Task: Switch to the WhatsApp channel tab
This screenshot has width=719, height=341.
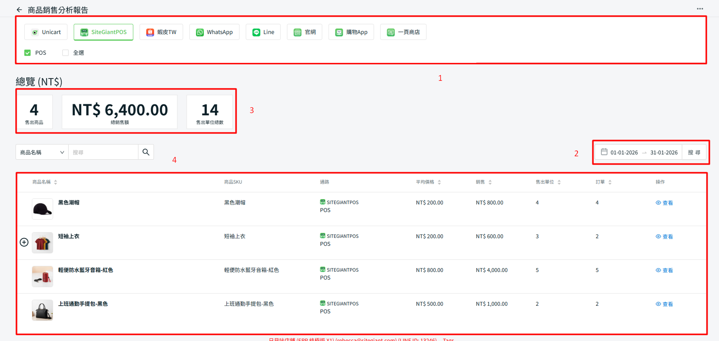Action: coord(214,32)
